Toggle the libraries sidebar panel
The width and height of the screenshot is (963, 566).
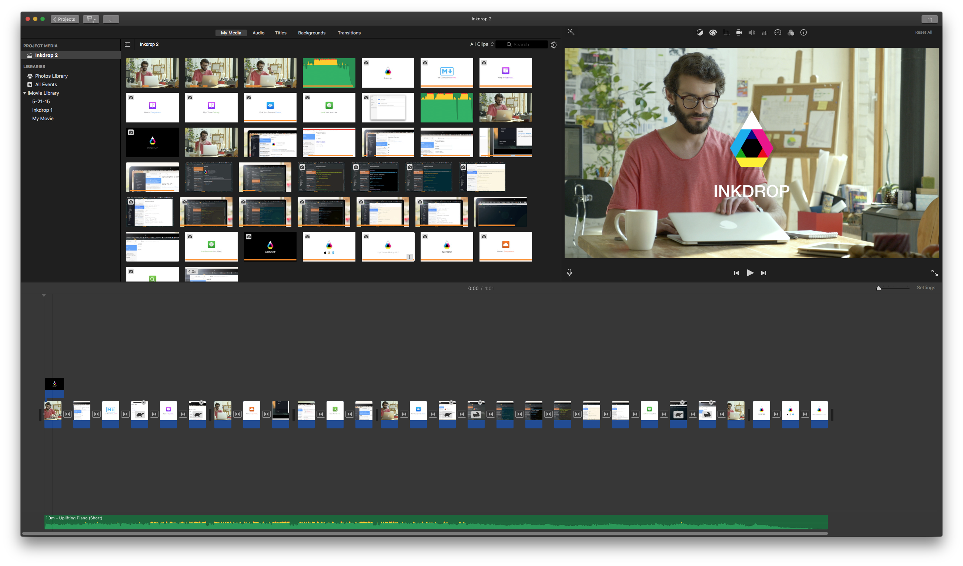128,44
